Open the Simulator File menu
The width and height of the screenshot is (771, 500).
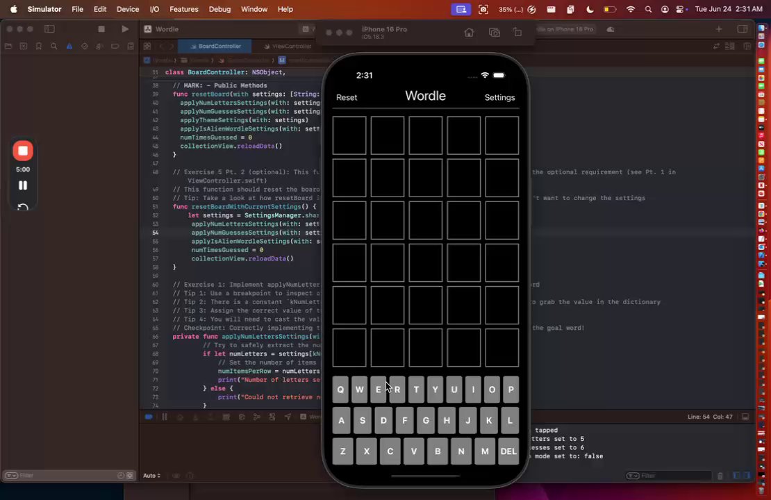[77, 9]
